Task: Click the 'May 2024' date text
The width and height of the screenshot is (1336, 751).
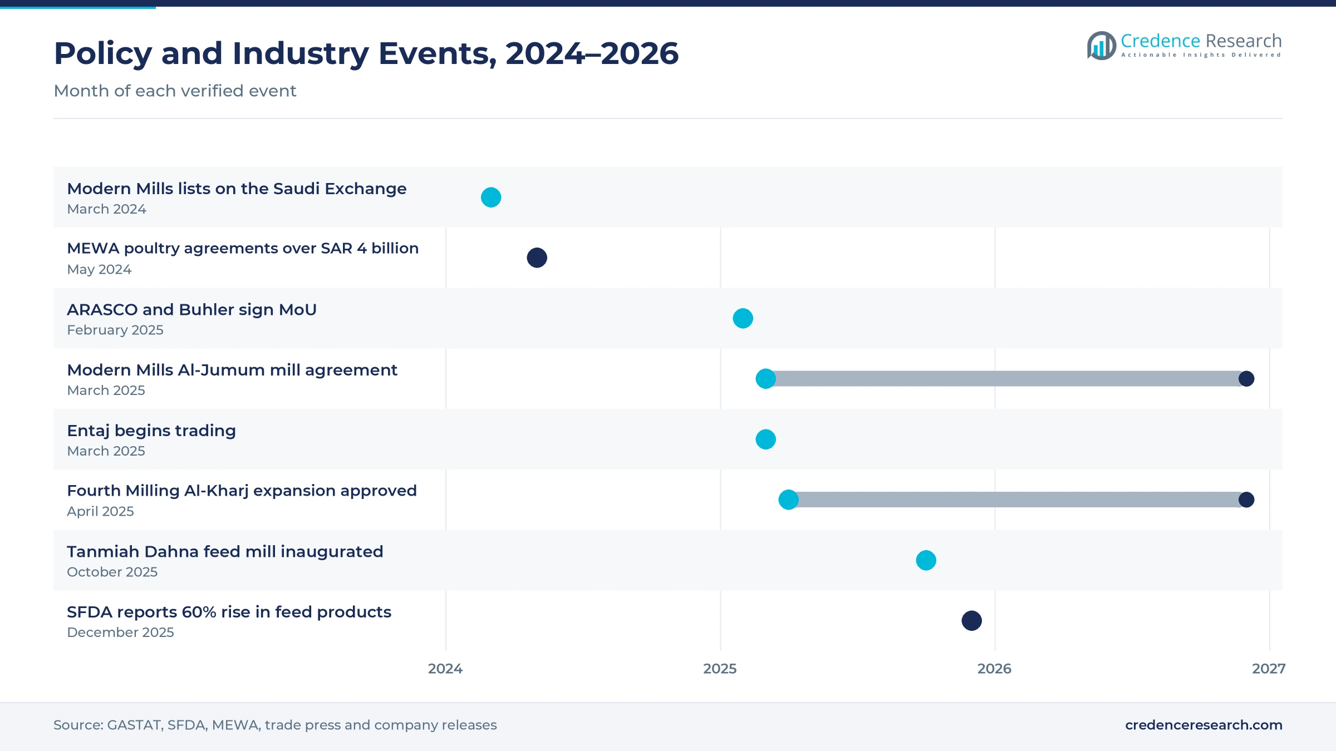Action: pyautogui.click(x=99, y=270)
